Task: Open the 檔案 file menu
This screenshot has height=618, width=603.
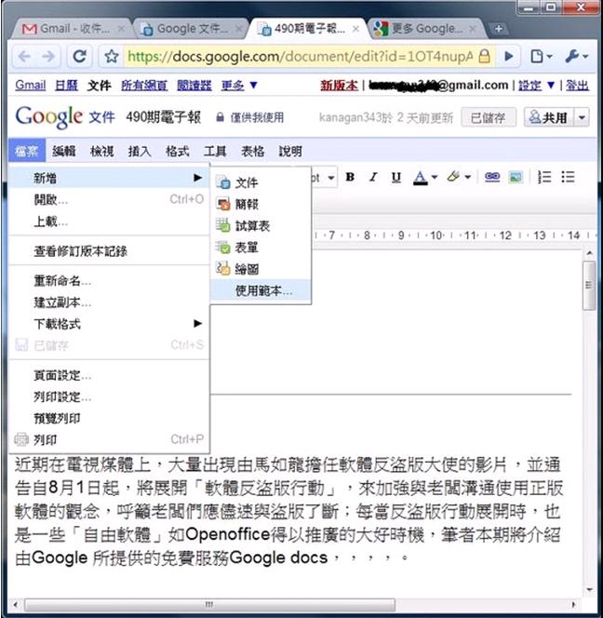Action: click(27, 151)
